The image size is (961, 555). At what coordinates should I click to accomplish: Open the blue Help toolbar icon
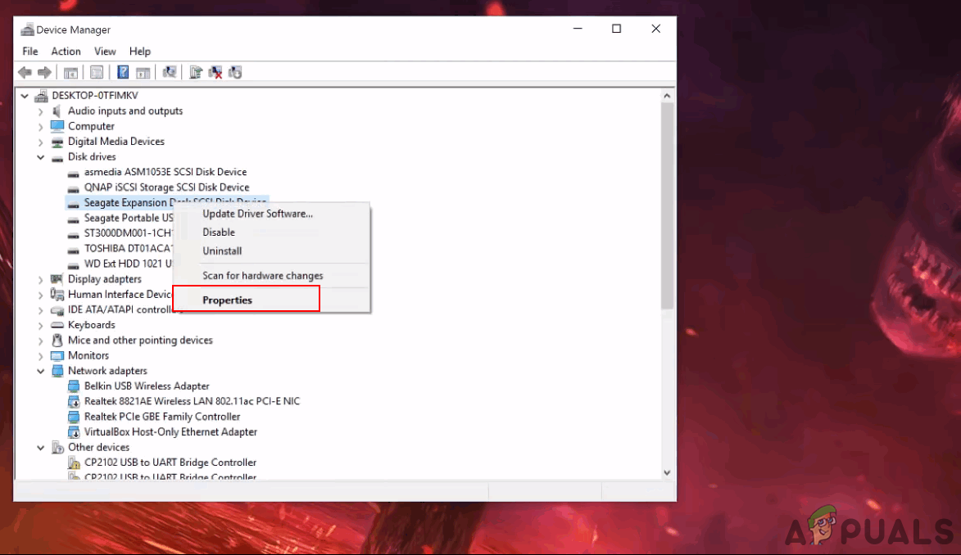[123, 73]
